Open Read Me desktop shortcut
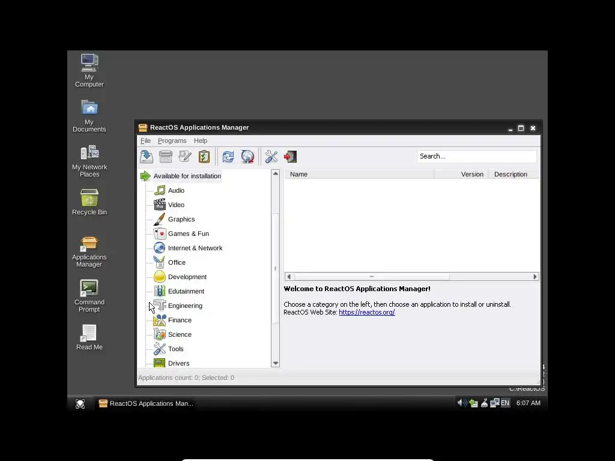This screenshot has width=615, height=461. click(x=89, y=333)
